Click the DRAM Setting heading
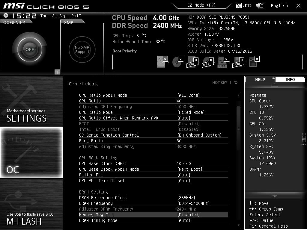This screenshot has height=230, width=307. click(94, 192)
